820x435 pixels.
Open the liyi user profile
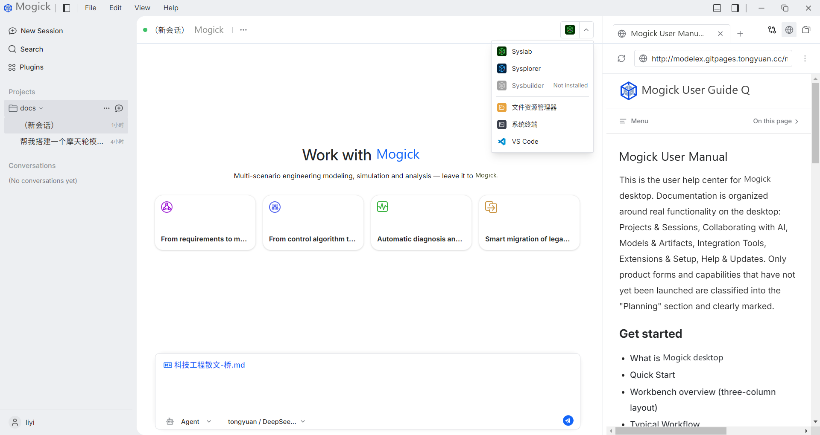(23, 422)
